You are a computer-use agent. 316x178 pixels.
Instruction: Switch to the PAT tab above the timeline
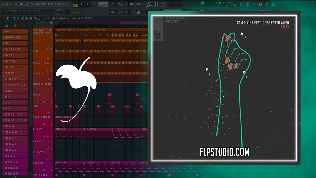pos(52,26)
